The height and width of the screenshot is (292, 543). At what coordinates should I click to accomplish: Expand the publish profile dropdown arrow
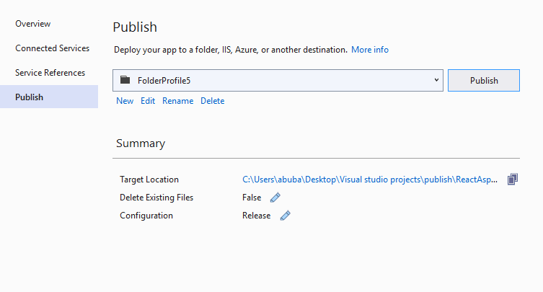click(437, 80)
